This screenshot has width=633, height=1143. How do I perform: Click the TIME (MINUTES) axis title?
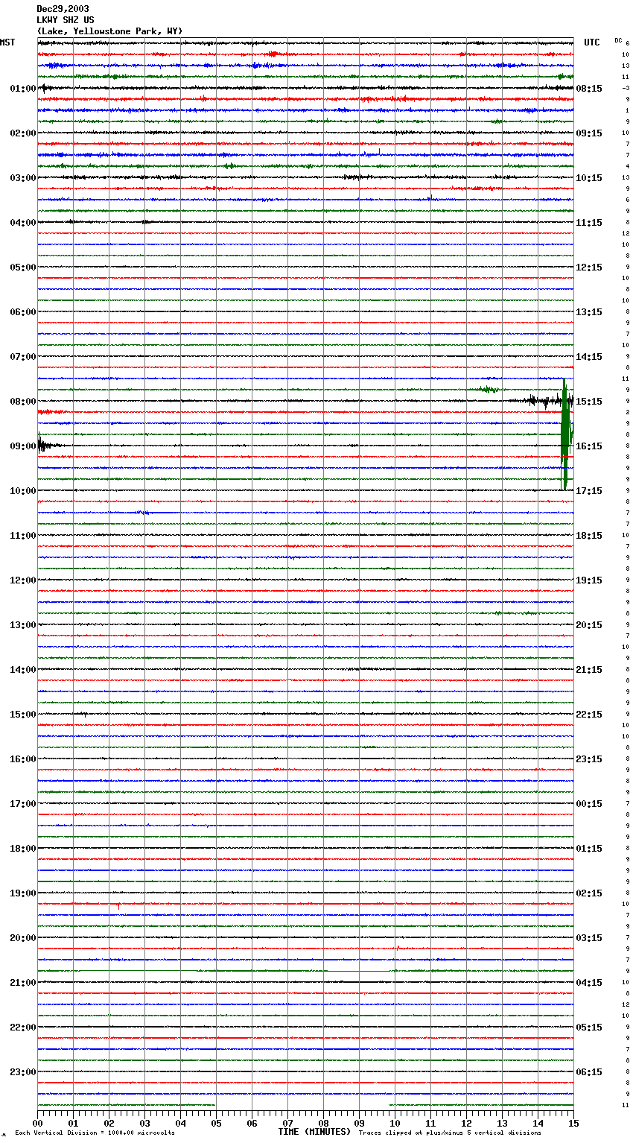pos(314,1132)
